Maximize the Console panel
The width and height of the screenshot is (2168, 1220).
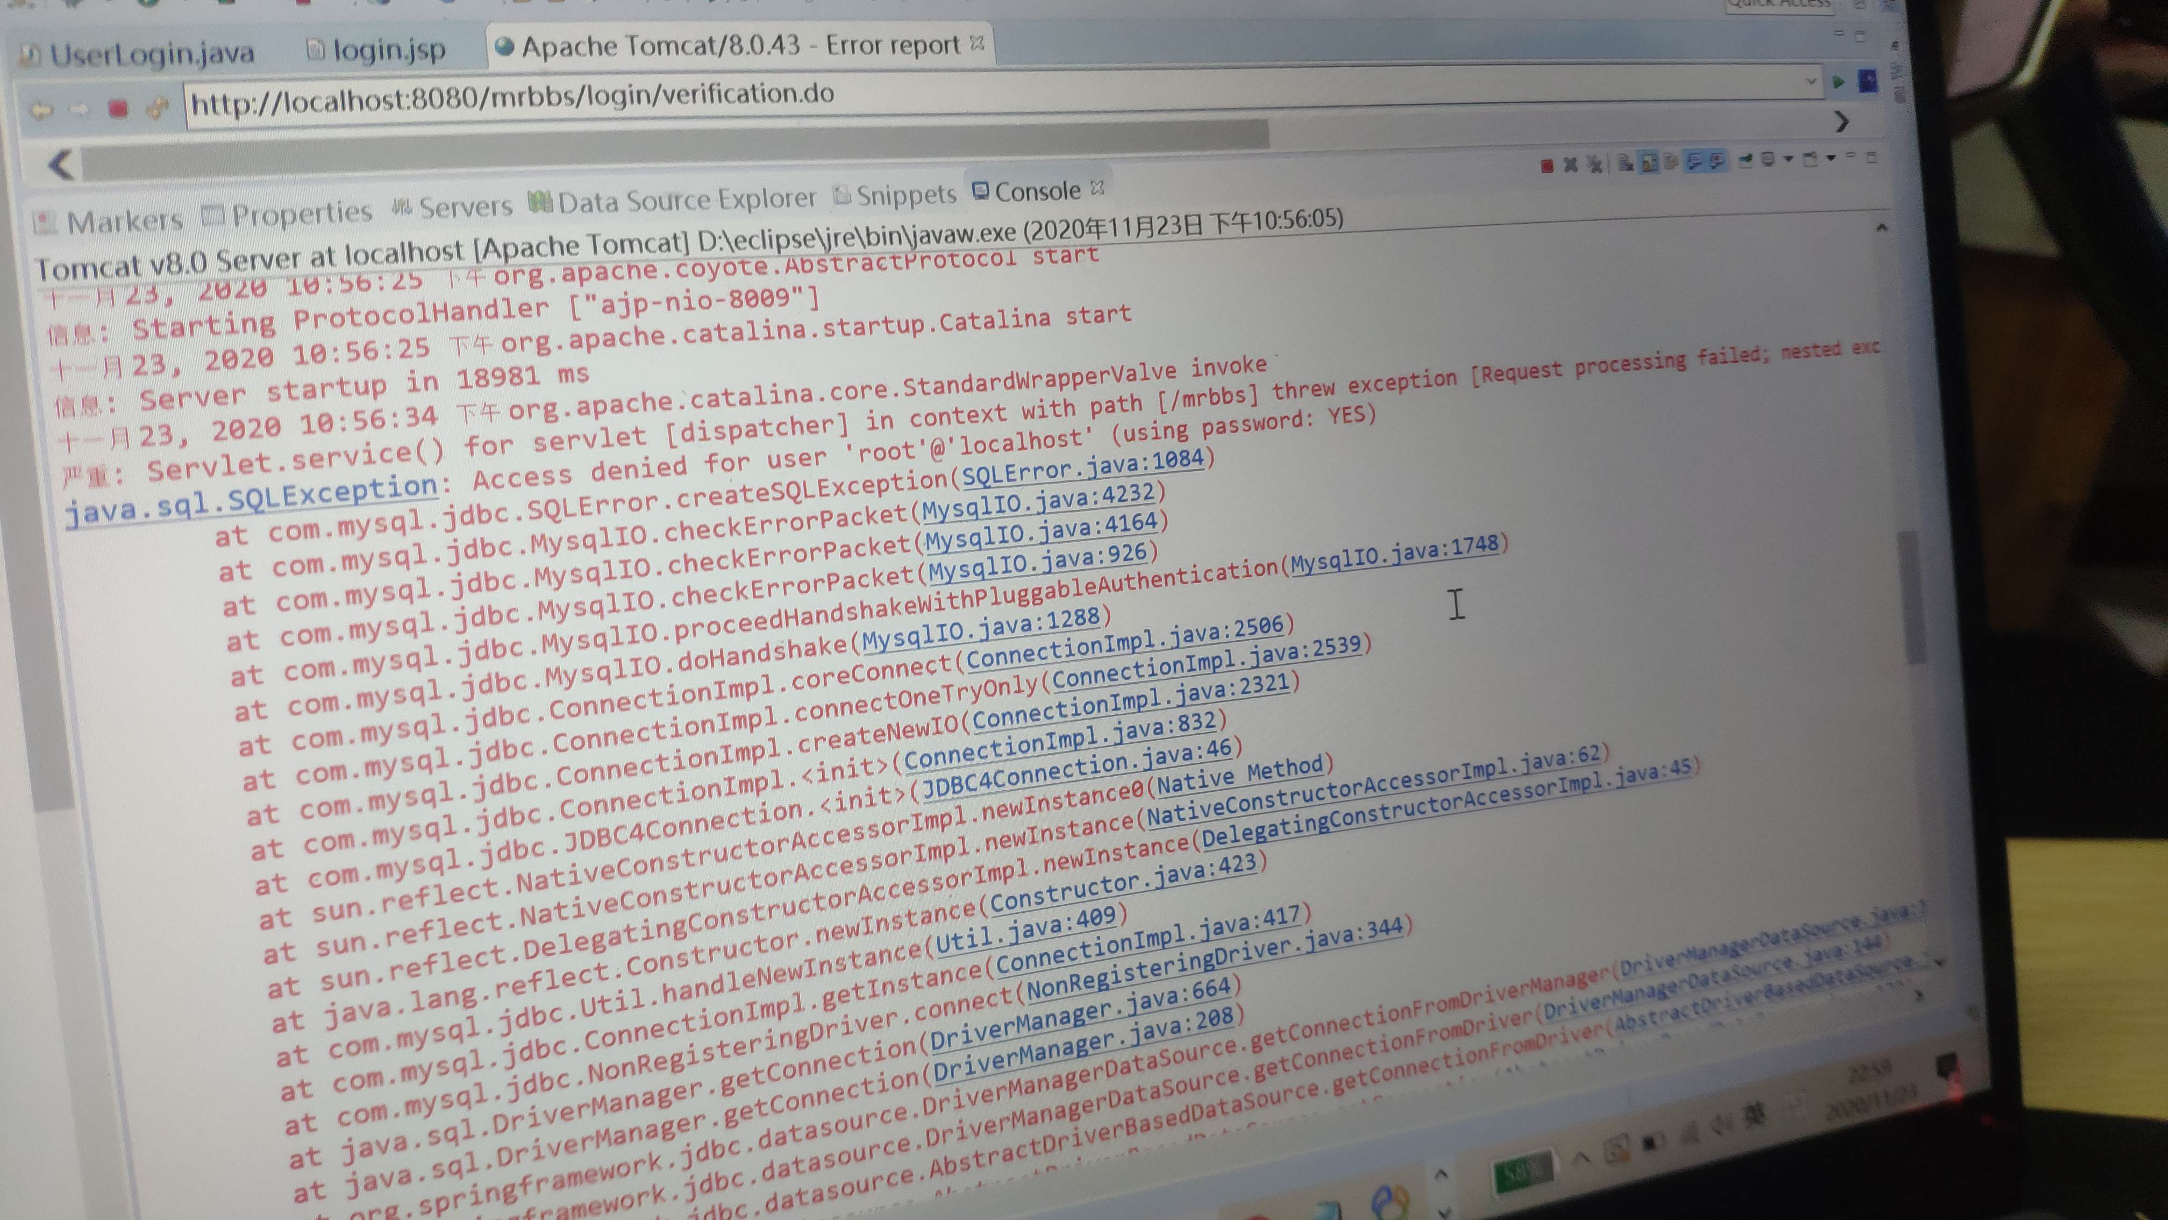pyautogui.click(x=1872, y=157)
